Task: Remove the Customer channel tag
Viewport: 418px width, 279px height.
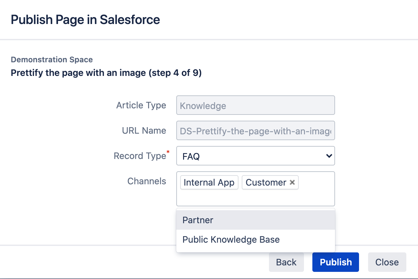Action: [292, 183]
